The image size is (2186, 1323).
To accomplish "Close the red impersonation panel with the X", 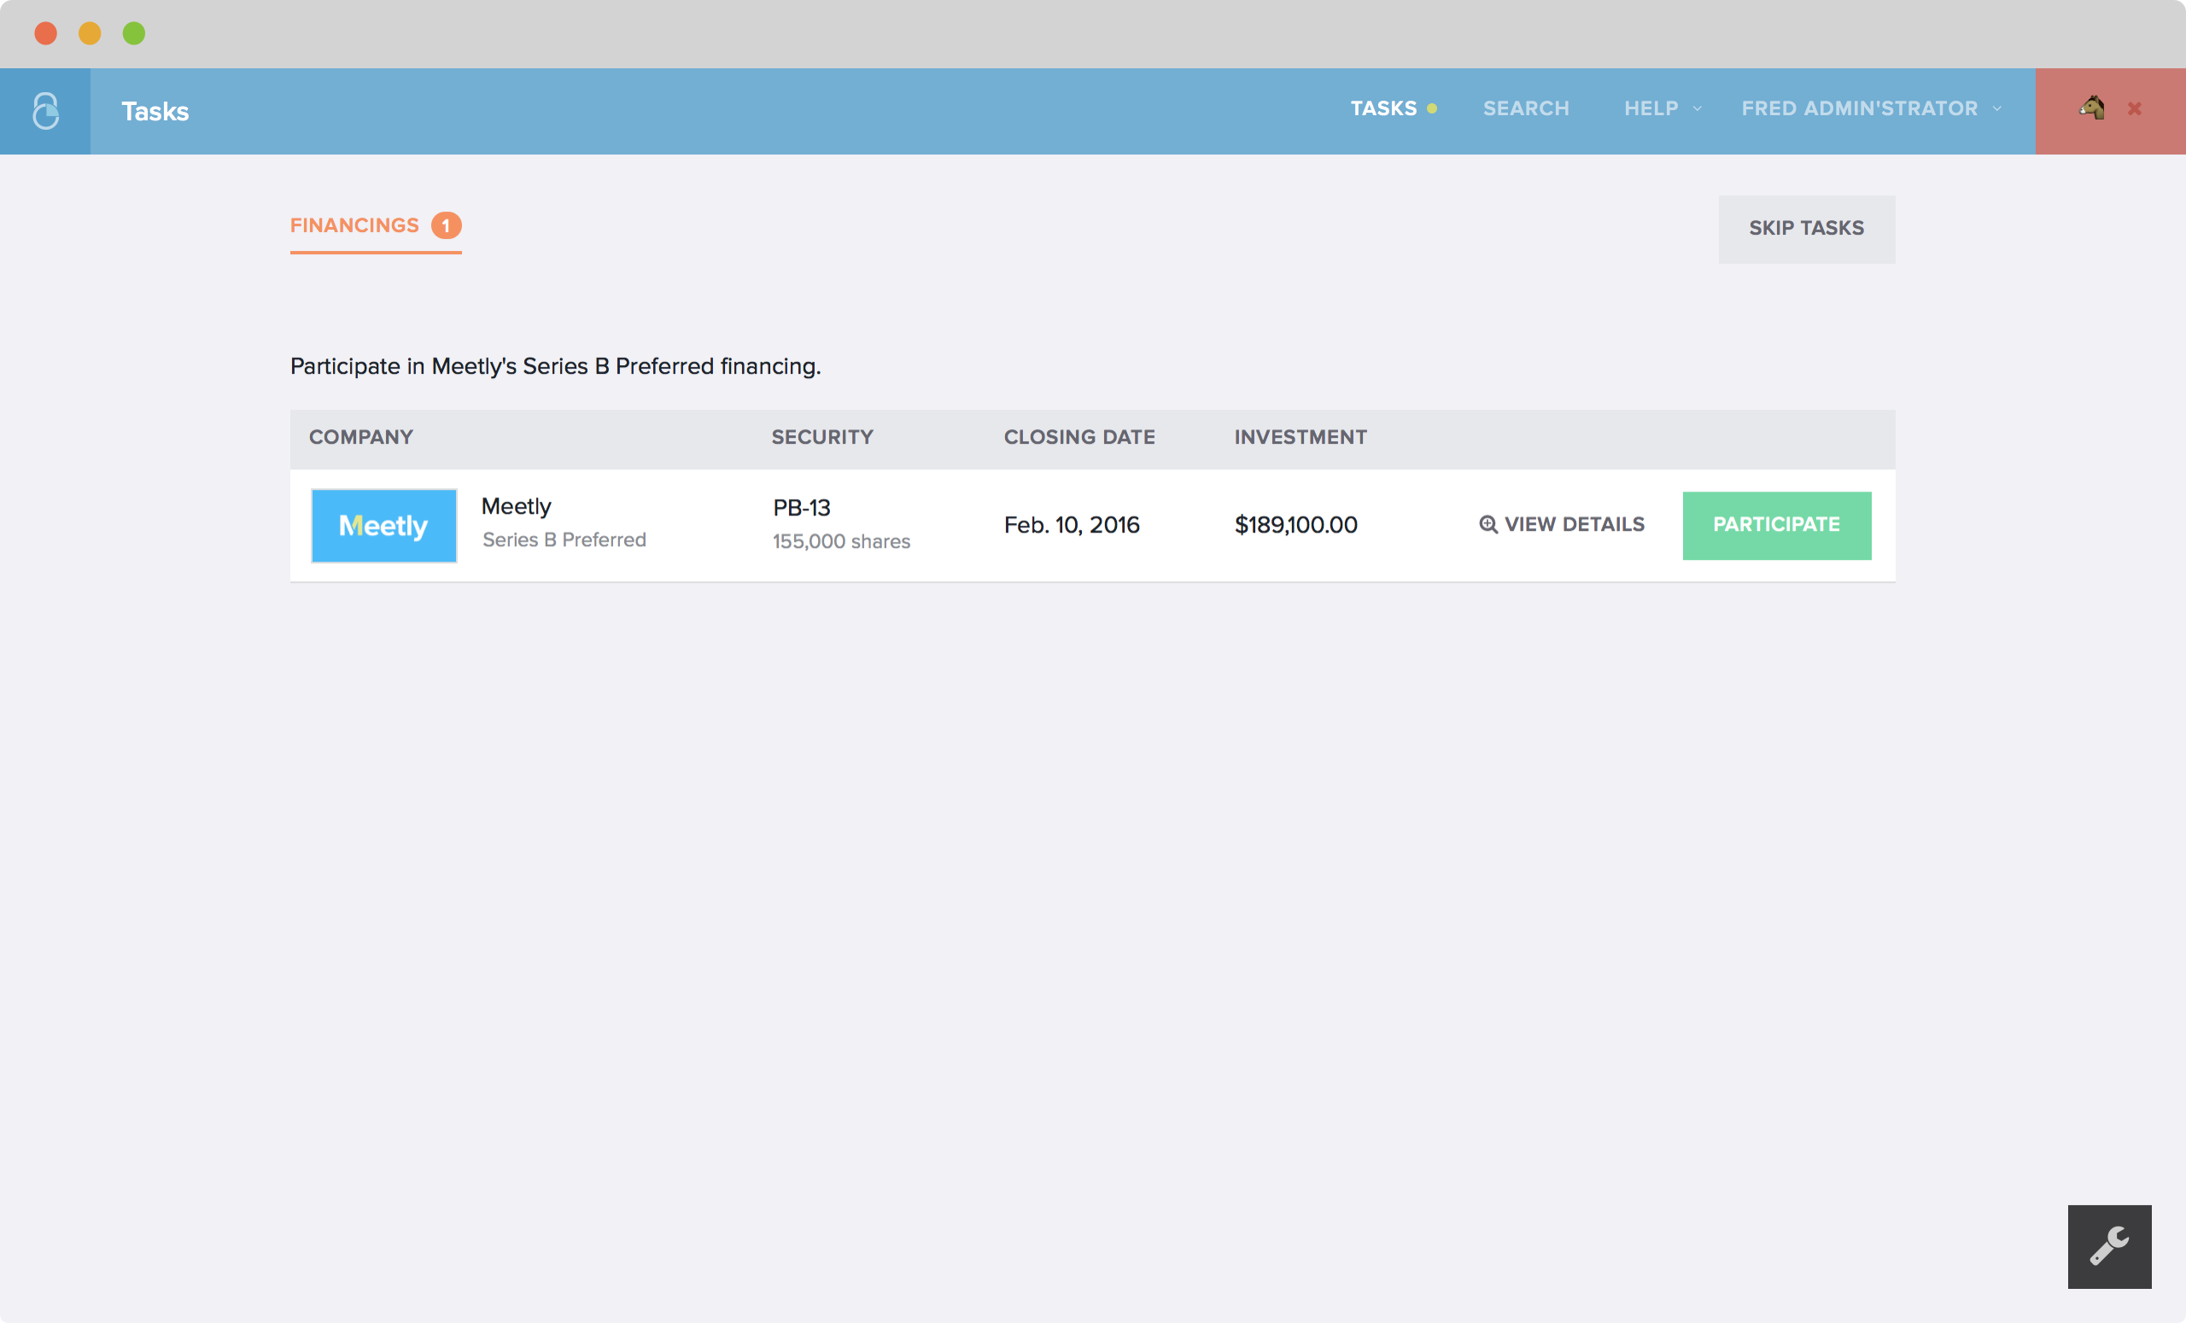I will coord(2135,109).
